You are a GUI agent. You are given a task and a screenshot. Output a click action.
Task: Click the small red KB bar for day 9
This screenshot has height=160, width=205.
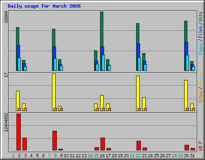tap(60, 150)
